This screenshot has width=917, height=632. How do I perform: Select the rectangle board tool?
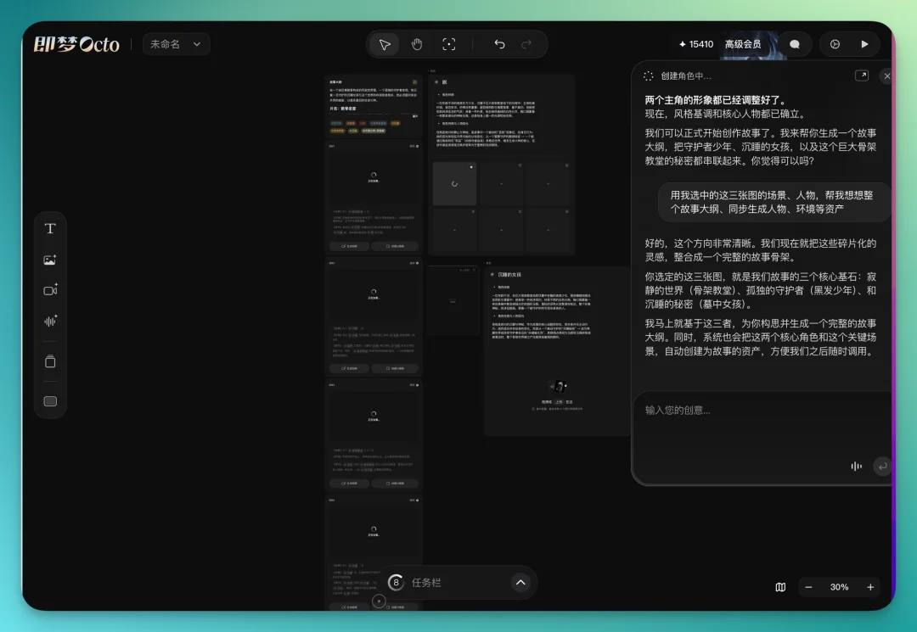coord(50,400)
